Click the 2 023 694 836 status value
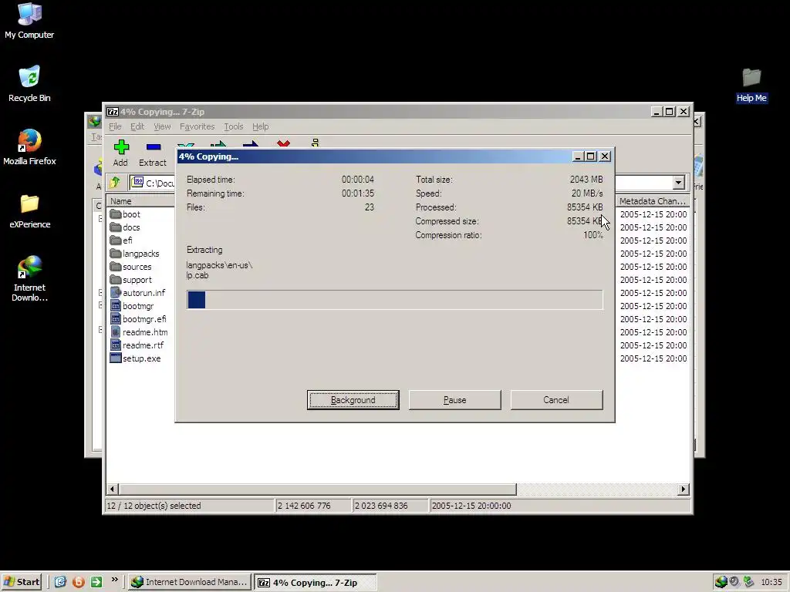Viewport: 790px width, 592px height. [x=381, y=506]
